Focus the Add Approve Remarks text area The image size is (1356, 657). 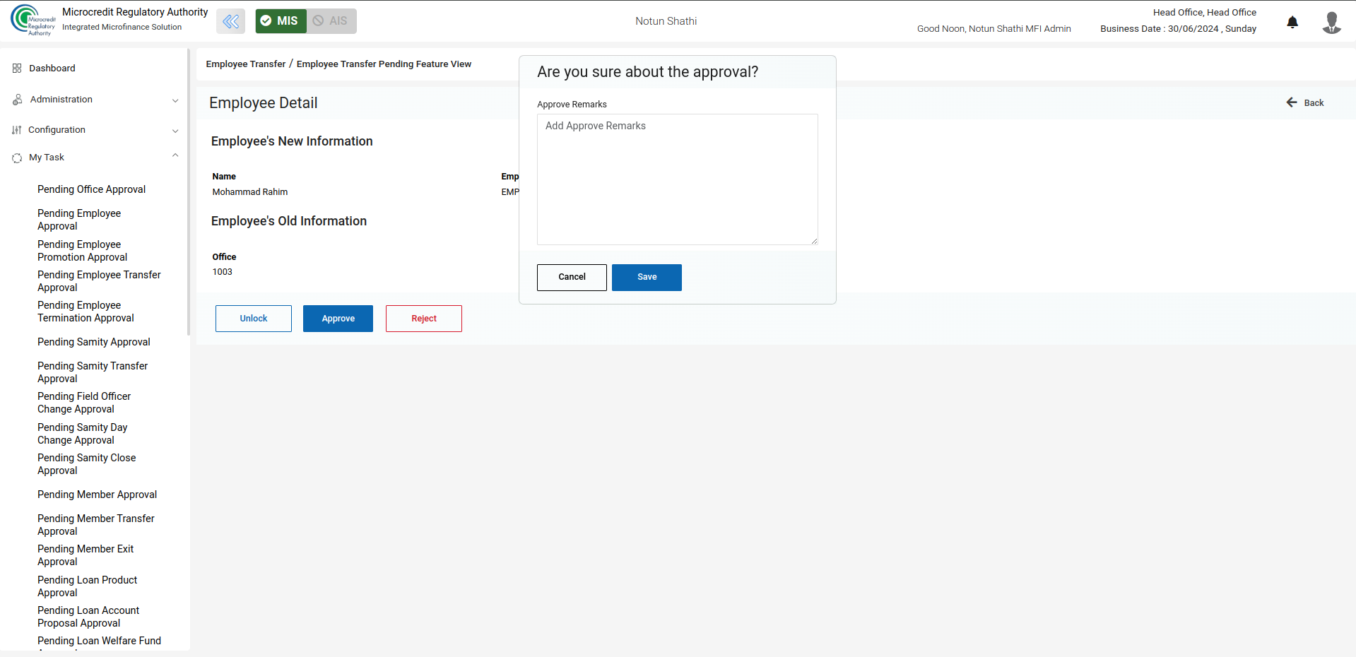[678, 179]
